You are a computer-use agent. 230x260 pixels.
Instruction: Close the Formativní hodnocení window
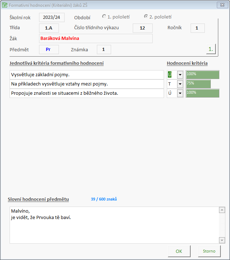tap(222, 5)
